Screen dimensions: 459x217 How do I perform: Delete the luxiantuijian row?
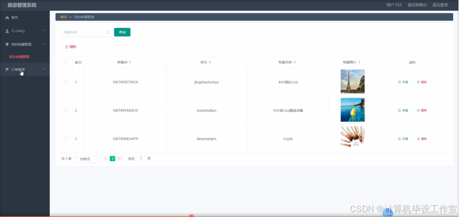[x=422, y=111]
